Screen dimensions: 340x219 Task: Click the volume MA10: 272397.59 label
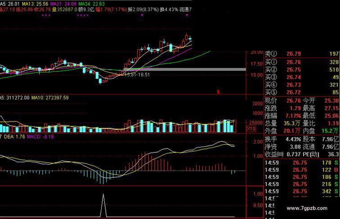click(x=50, y=98)
